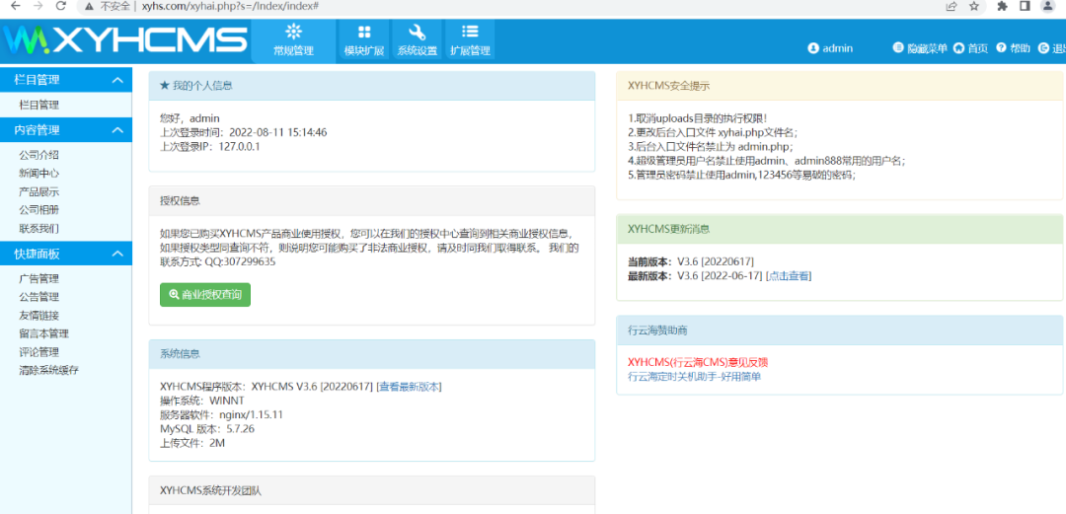The image size is (1066, 514).
Task: Click the 系统信息 panel header
Action: [x=372, y=354]
